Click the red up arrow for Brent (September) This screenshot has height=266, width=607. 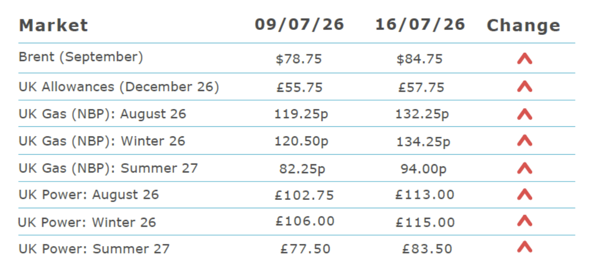(x=524, y=59)
